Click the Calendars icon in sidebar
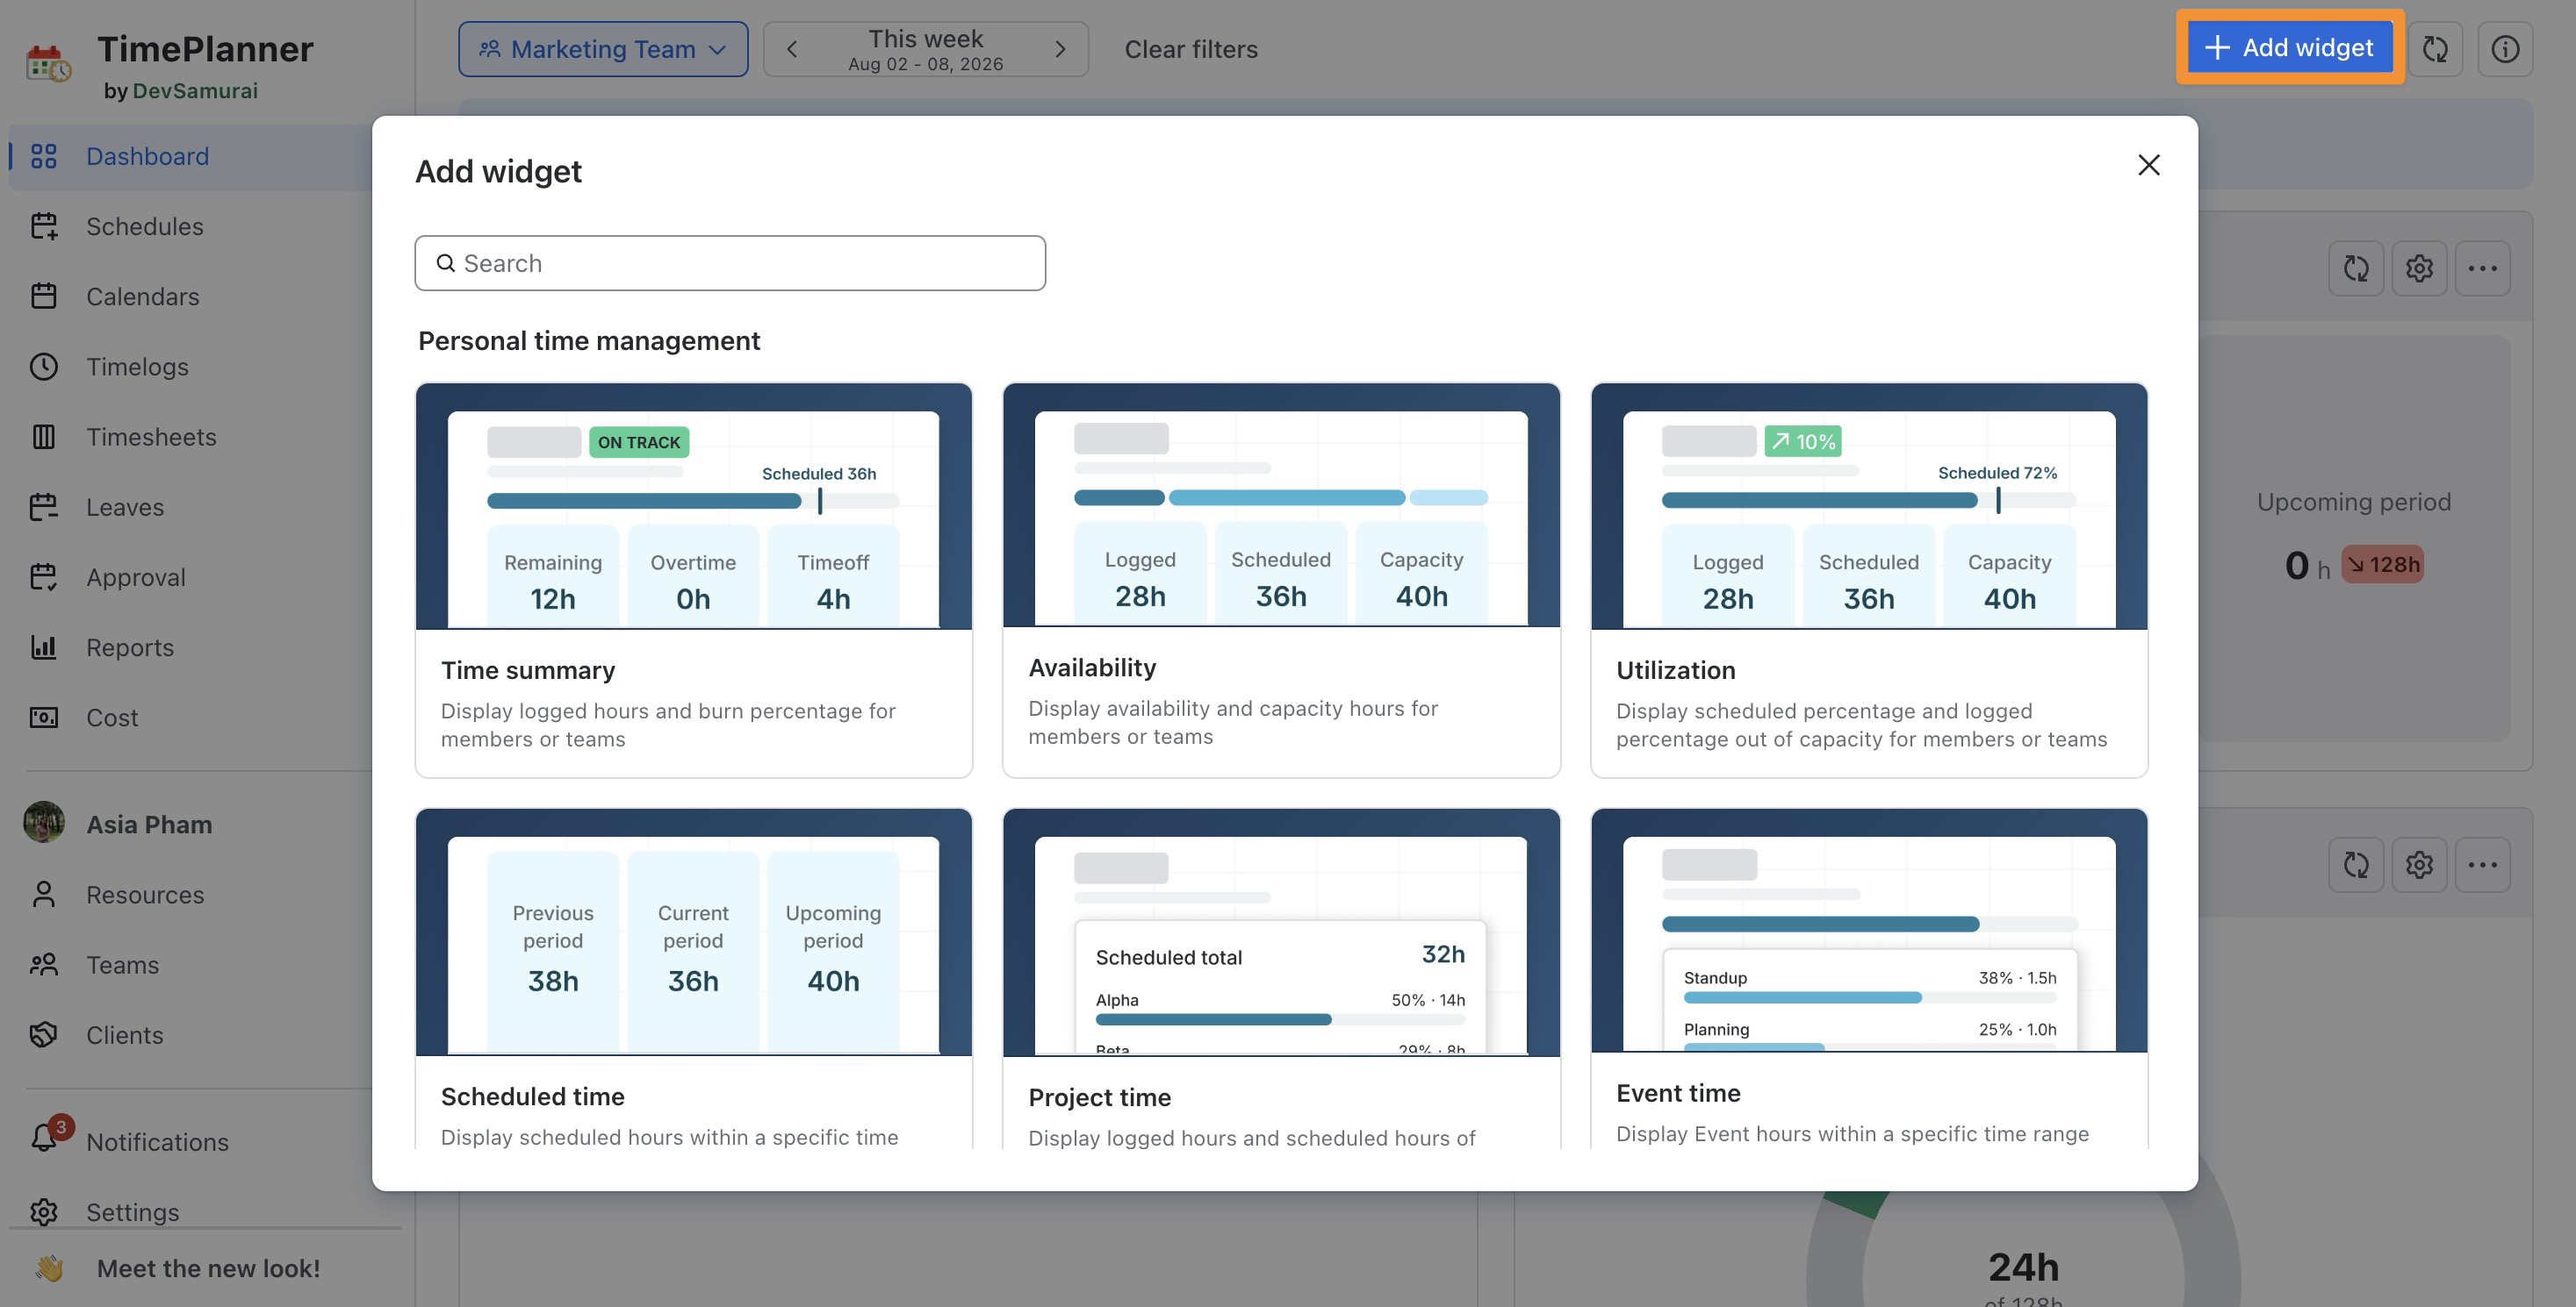2576x1307 pixels. tap(43, 296)
